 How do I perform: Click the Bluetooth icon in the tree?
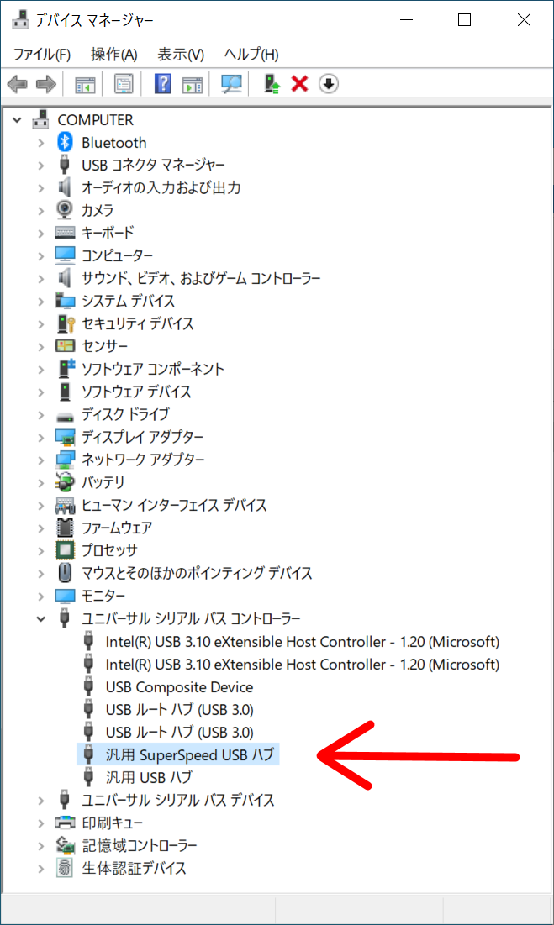[65, 143]
